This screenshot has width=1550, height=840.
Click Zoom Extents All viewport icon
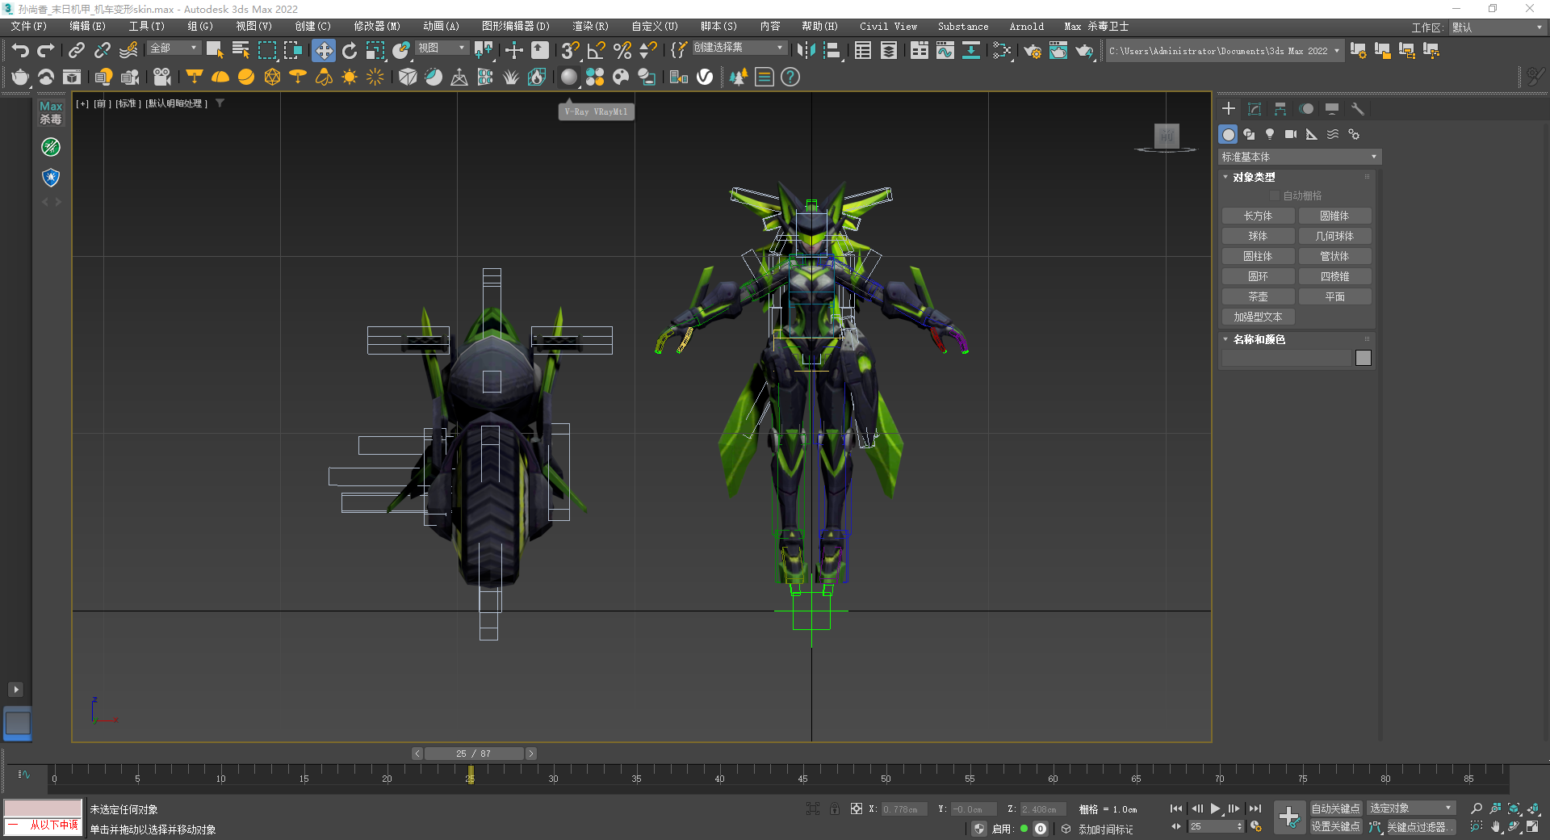coord(1533,808)
